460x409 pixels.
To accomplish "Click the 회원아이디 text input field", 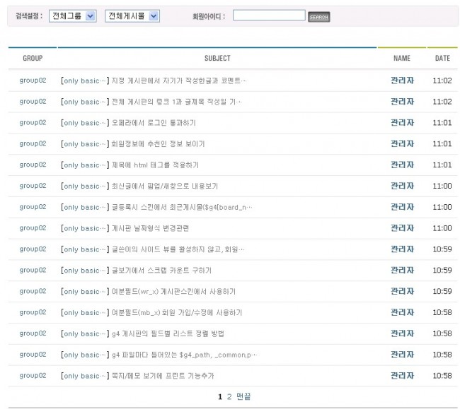I will (269, 15).
